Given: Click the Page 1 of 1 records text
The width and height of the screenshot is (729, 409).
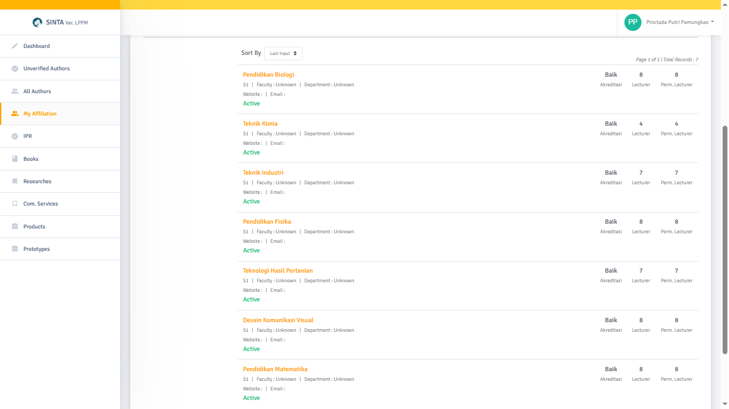Looking at the screenshot, I should point(667,60).
